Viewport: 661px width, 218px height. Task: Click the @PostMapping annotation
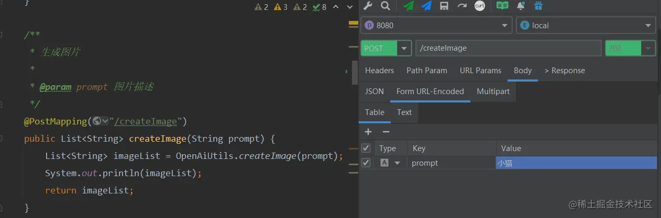pos(56,121)
